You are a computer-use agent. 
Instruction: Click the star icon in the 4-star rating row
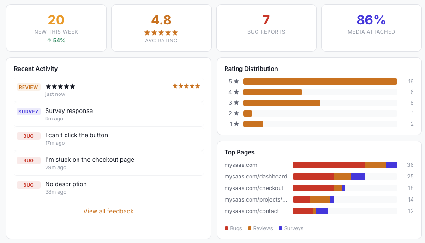(x=236, y=92)
